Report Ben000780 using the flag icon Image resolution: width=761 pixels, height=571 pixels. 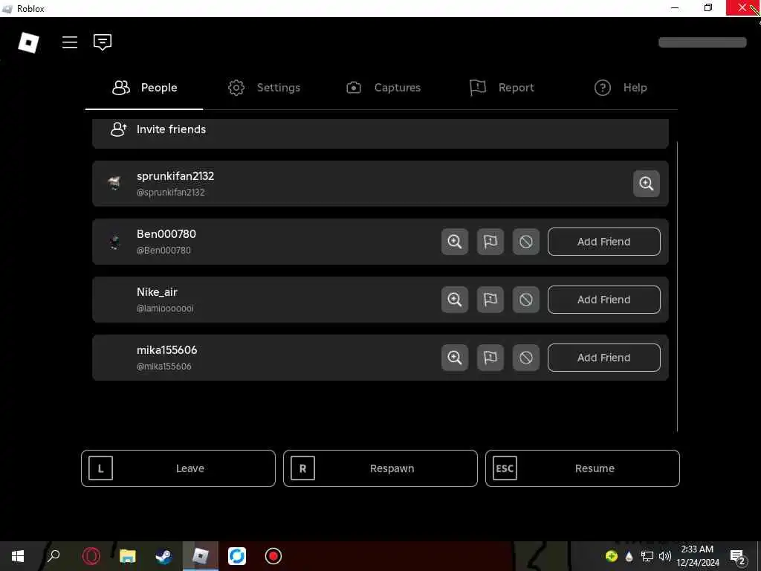(x=490, y=242)
